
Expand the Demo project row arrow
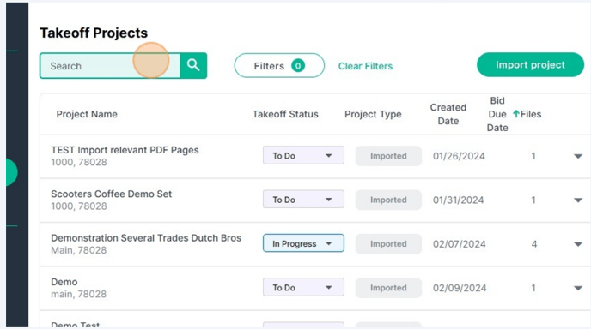pos(578,288)
